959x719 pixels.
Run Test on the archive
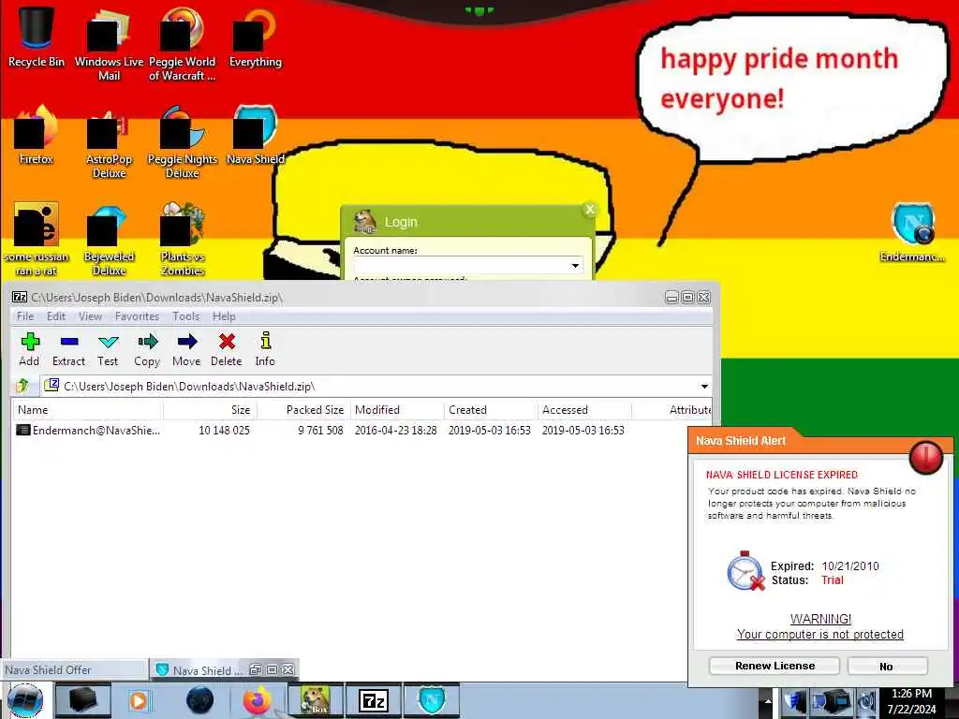(108, 349)
